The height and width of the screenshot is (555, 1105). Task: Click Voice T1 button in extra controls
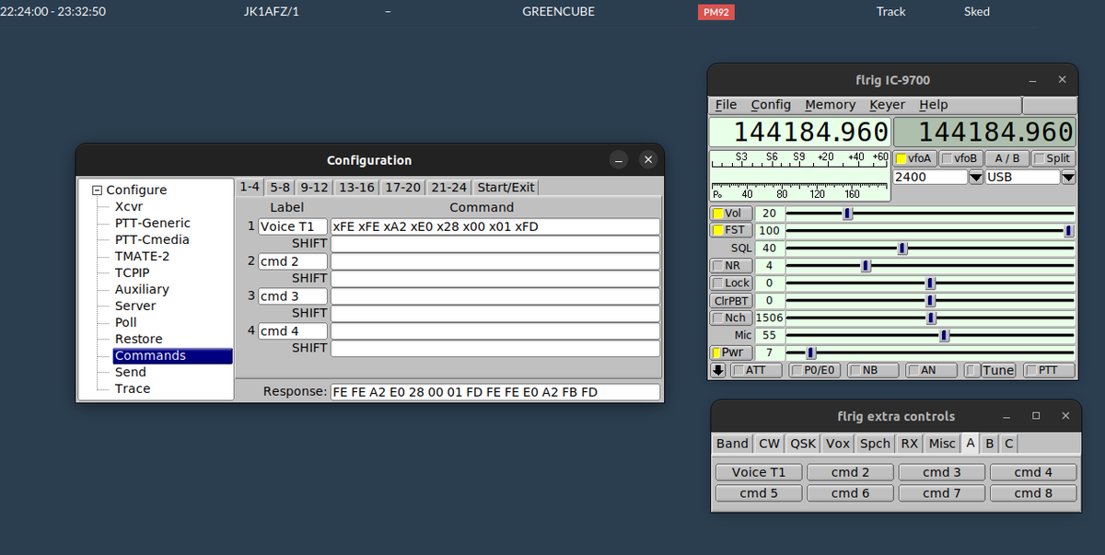tap(759, 472)
